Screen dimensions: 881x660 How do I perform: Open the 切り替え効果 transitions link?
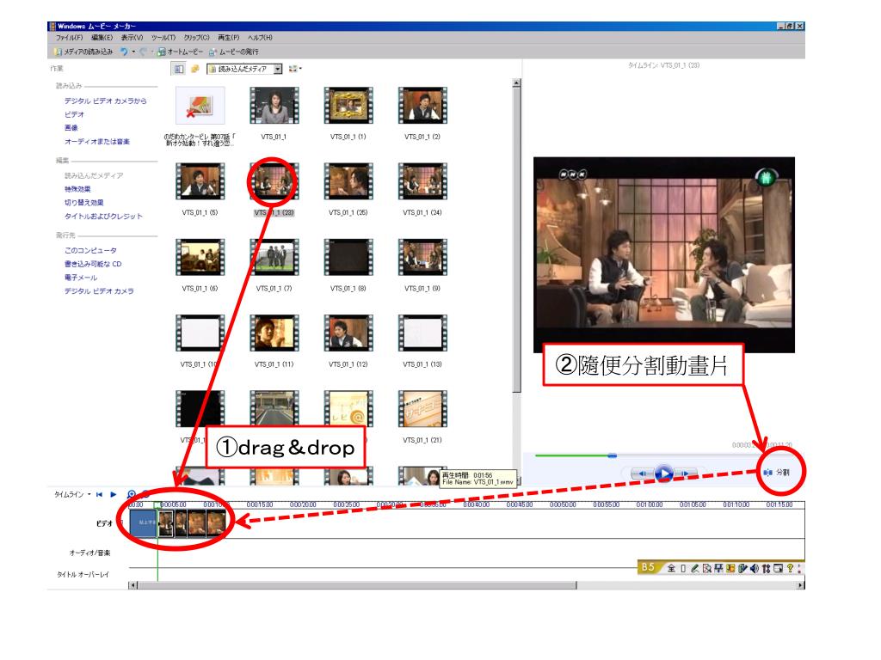tap(83, 203)
